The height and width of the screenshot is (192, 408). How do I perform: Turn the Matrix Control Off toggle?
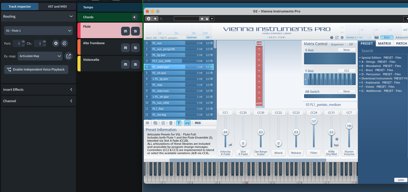351,44
